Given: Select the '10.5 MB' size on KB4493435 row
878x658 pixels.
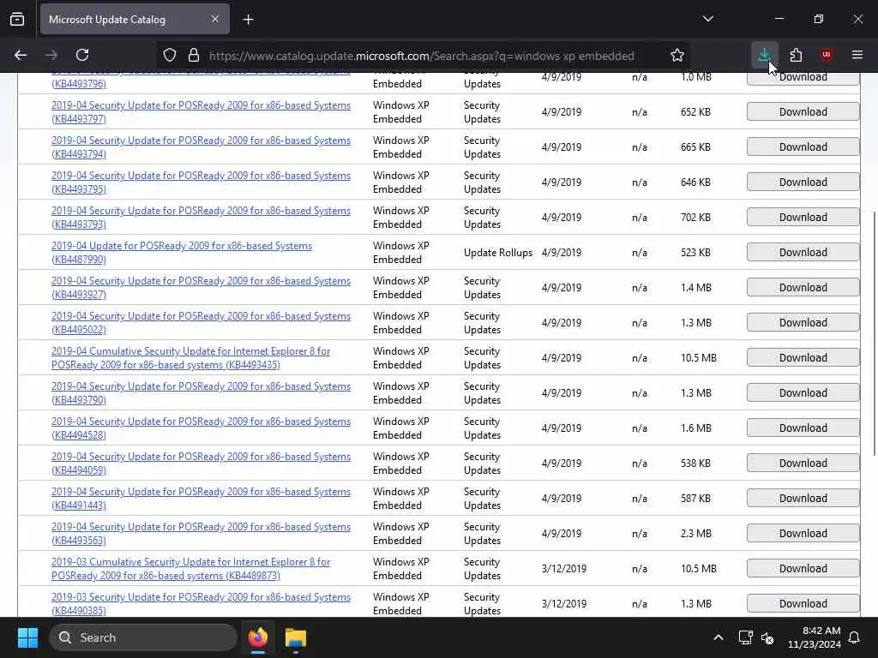Looking at the screenshot, I should [698, 358].
